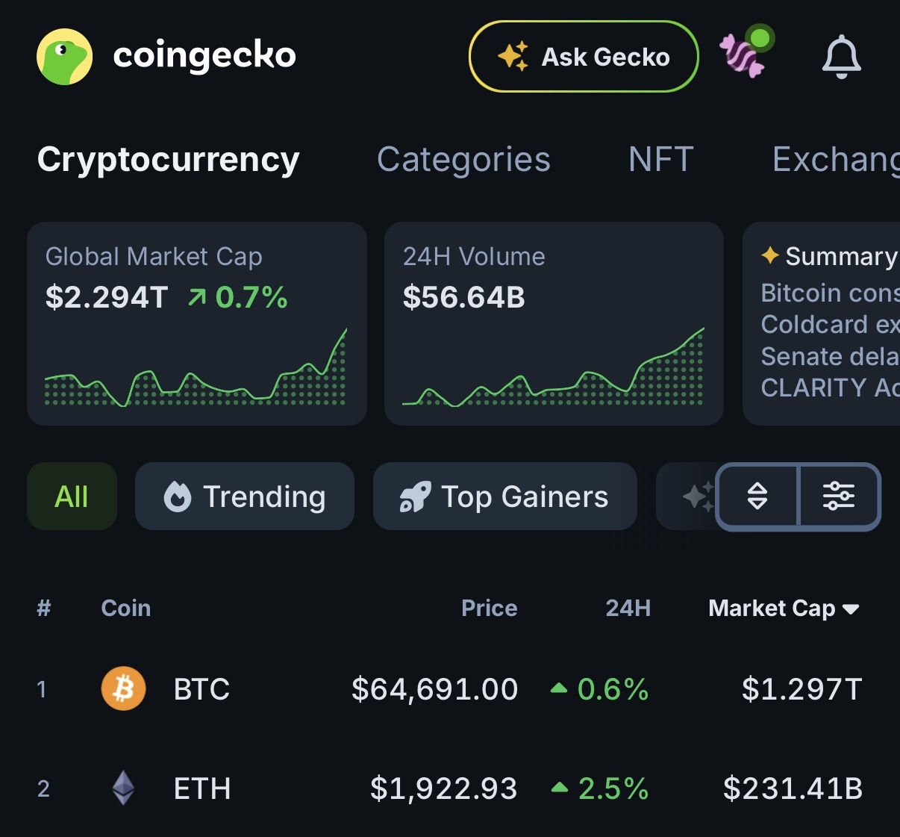
Task: Click the Ask Gecko button
Action: pos(584,57)
